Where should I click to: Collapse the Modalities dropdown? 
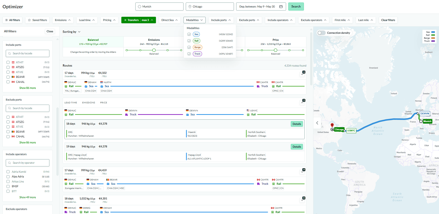click(195, 20)
